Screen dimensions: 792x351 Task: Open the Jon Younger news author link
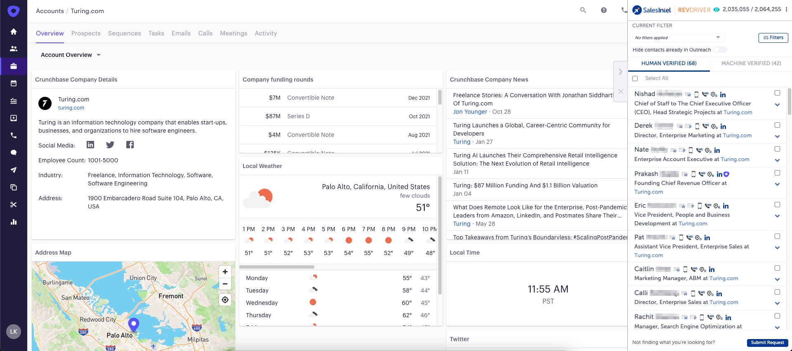470,112
